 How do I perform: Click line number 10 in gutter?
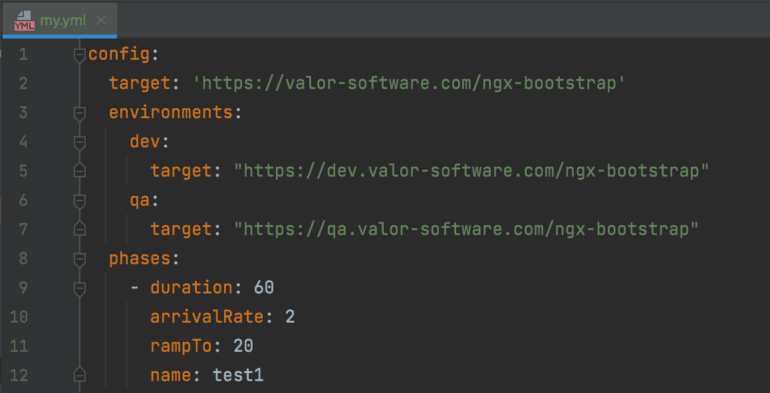pyautogui.click(x=20, y=317)
